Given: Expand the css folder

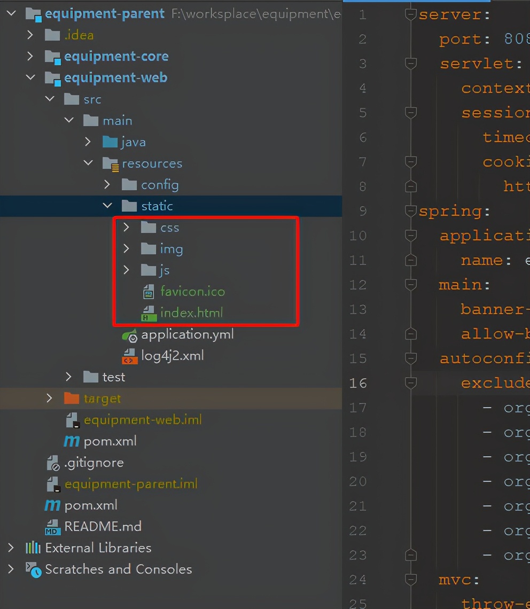Looking at the screenshot, I should pyautogui.click(x=127, y=228).
